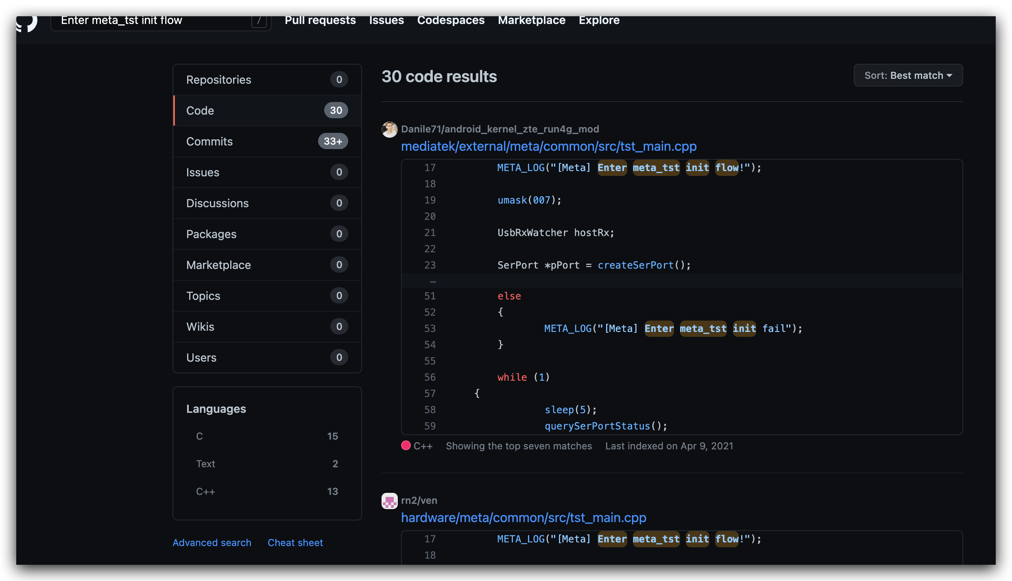This screenshot has height=581, width=1012.
Task: Click the slash shortcut key icon
Action: click(259, 21)
